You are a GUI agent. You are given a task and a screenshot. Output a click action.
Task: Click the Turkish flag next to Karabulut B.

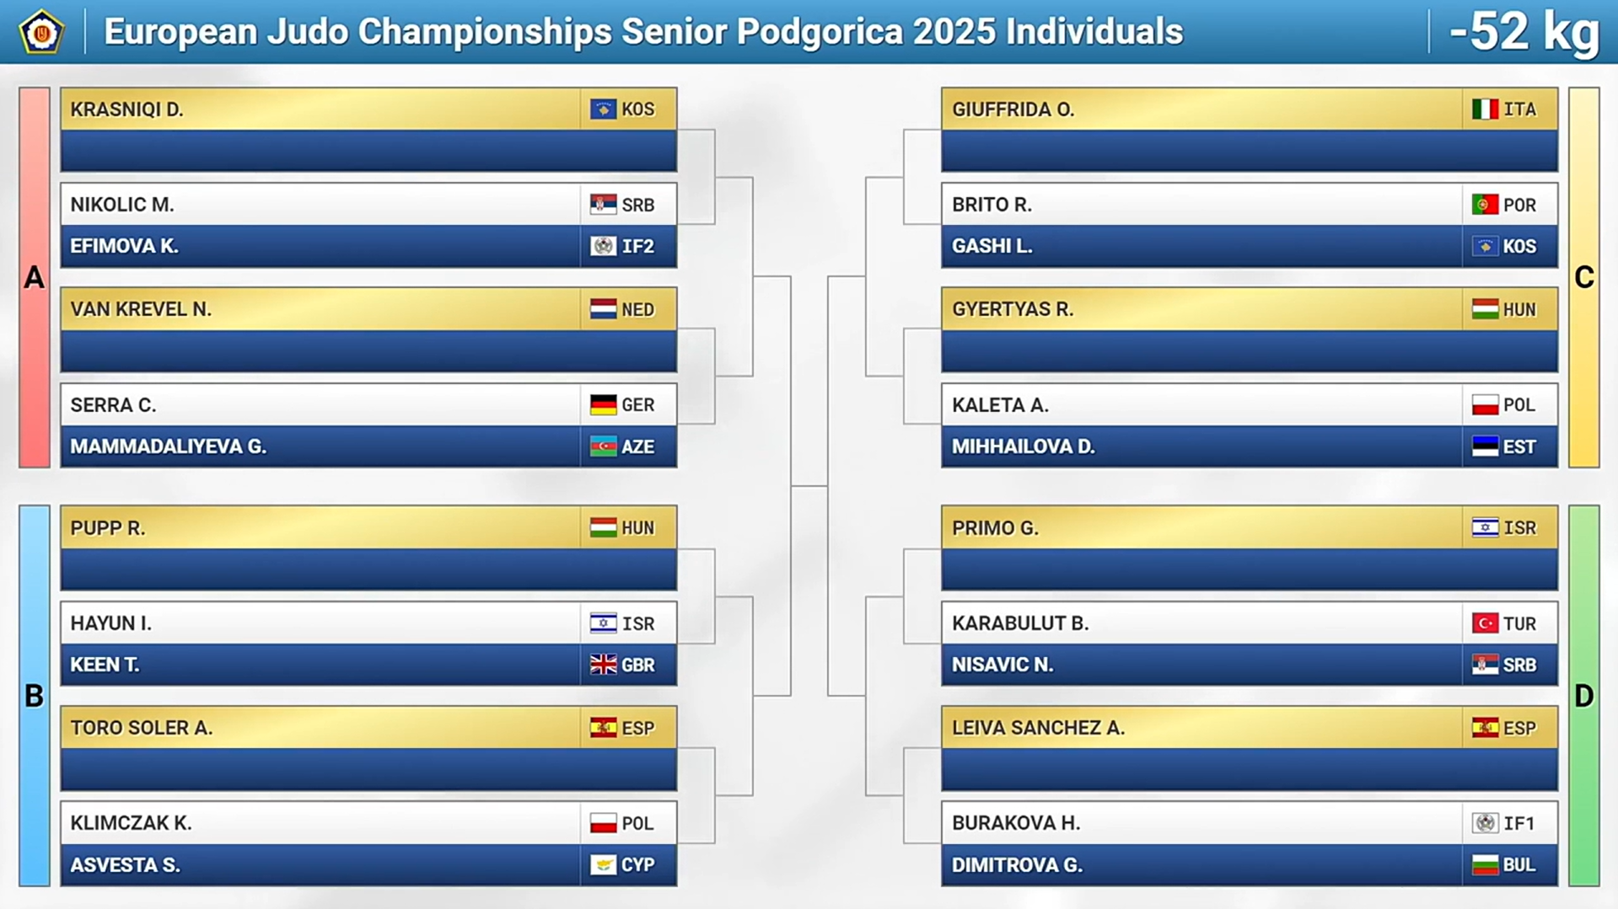[1485, 623]
